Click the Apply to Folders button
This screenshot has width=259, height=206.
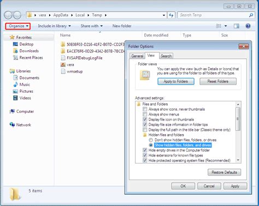pos(176,81)
